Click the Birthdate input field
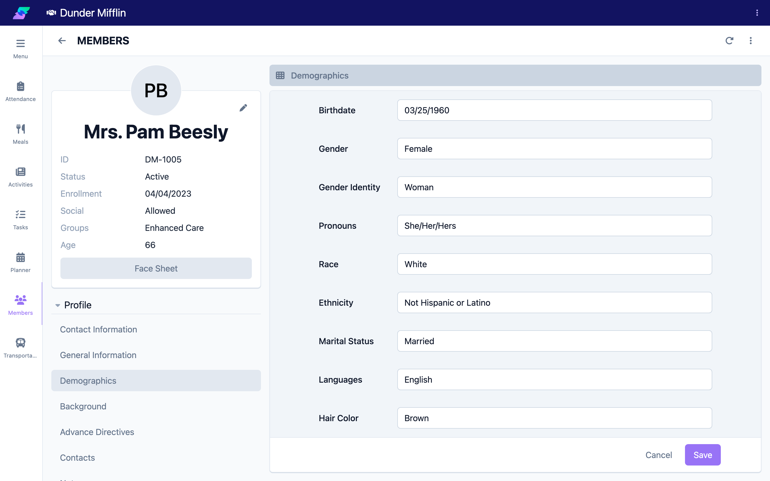The width and height of the screenshot is (770, 481). [x=555, y=110]
